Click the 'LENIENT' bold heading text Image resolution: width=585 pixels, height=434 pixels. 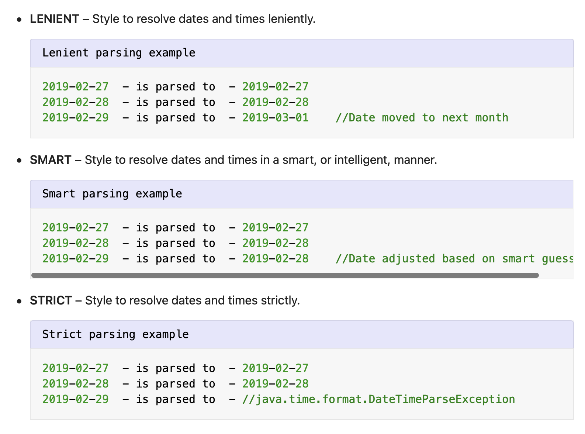[55, 19]
